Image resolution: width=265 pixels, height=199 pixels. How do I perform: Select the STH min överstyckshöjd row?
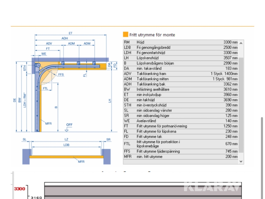180,105
